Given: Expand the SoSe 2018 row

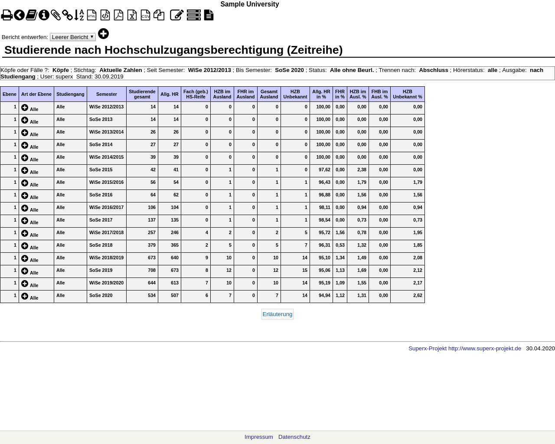Looking at the screenshot, I should pos(25,246).
